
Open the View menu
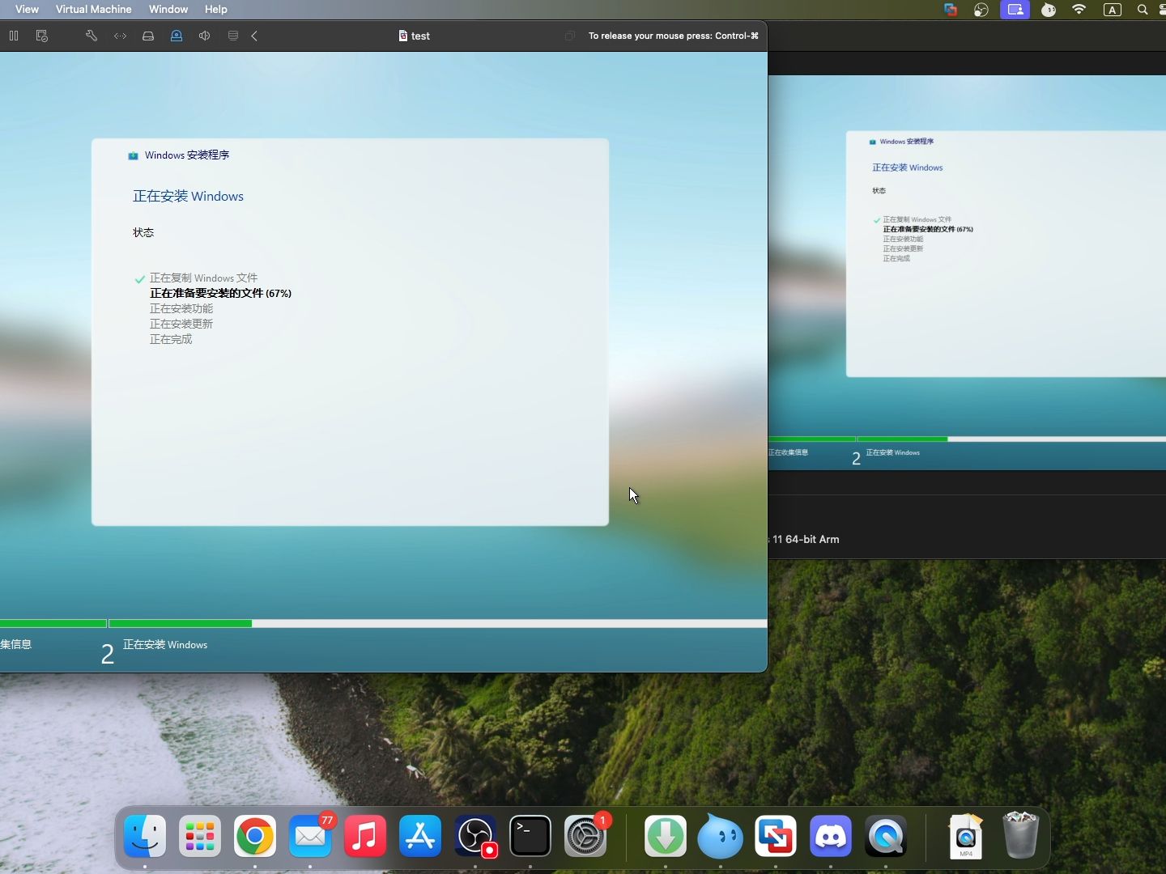tap(27, 9)
